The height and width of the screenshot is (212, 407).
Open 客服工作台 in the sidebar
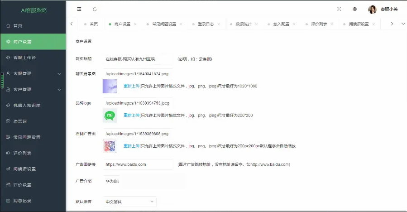[x=24, y=58]
